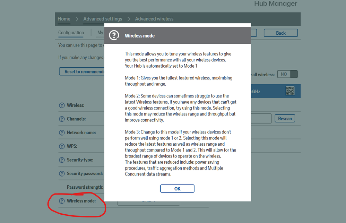Click the Password strength label
346x223 pixels.
pos(85,187)
